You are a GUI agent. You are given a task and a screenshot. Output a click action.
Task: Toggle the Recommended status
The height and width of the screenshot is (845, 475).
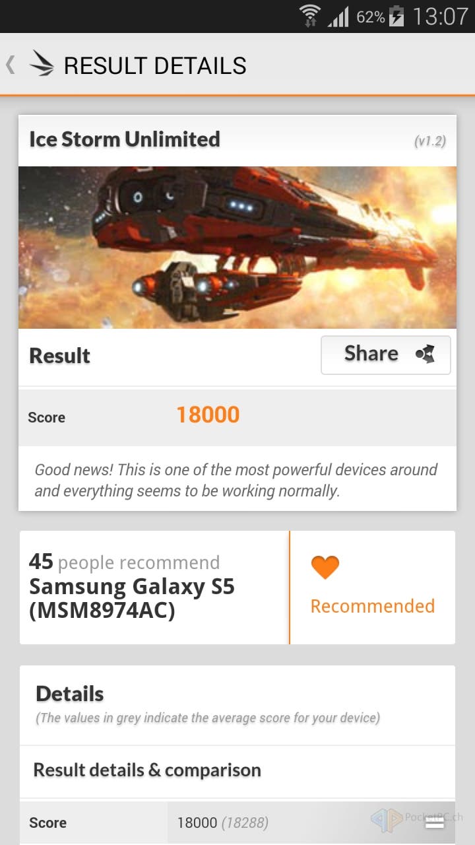tap(372, 588)
